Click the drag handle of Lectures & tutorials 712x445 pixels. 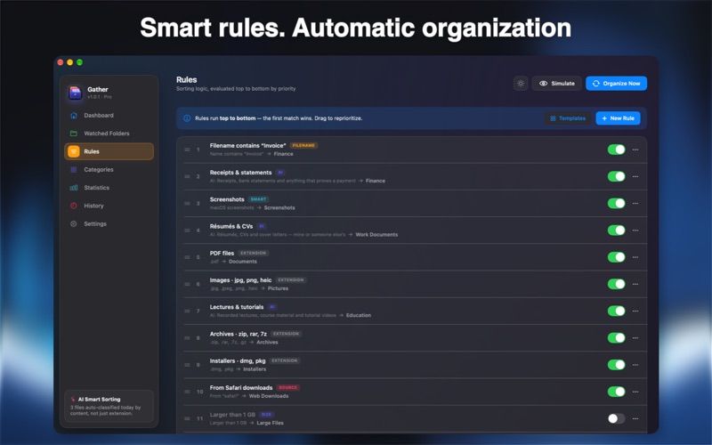pos(187,311)
